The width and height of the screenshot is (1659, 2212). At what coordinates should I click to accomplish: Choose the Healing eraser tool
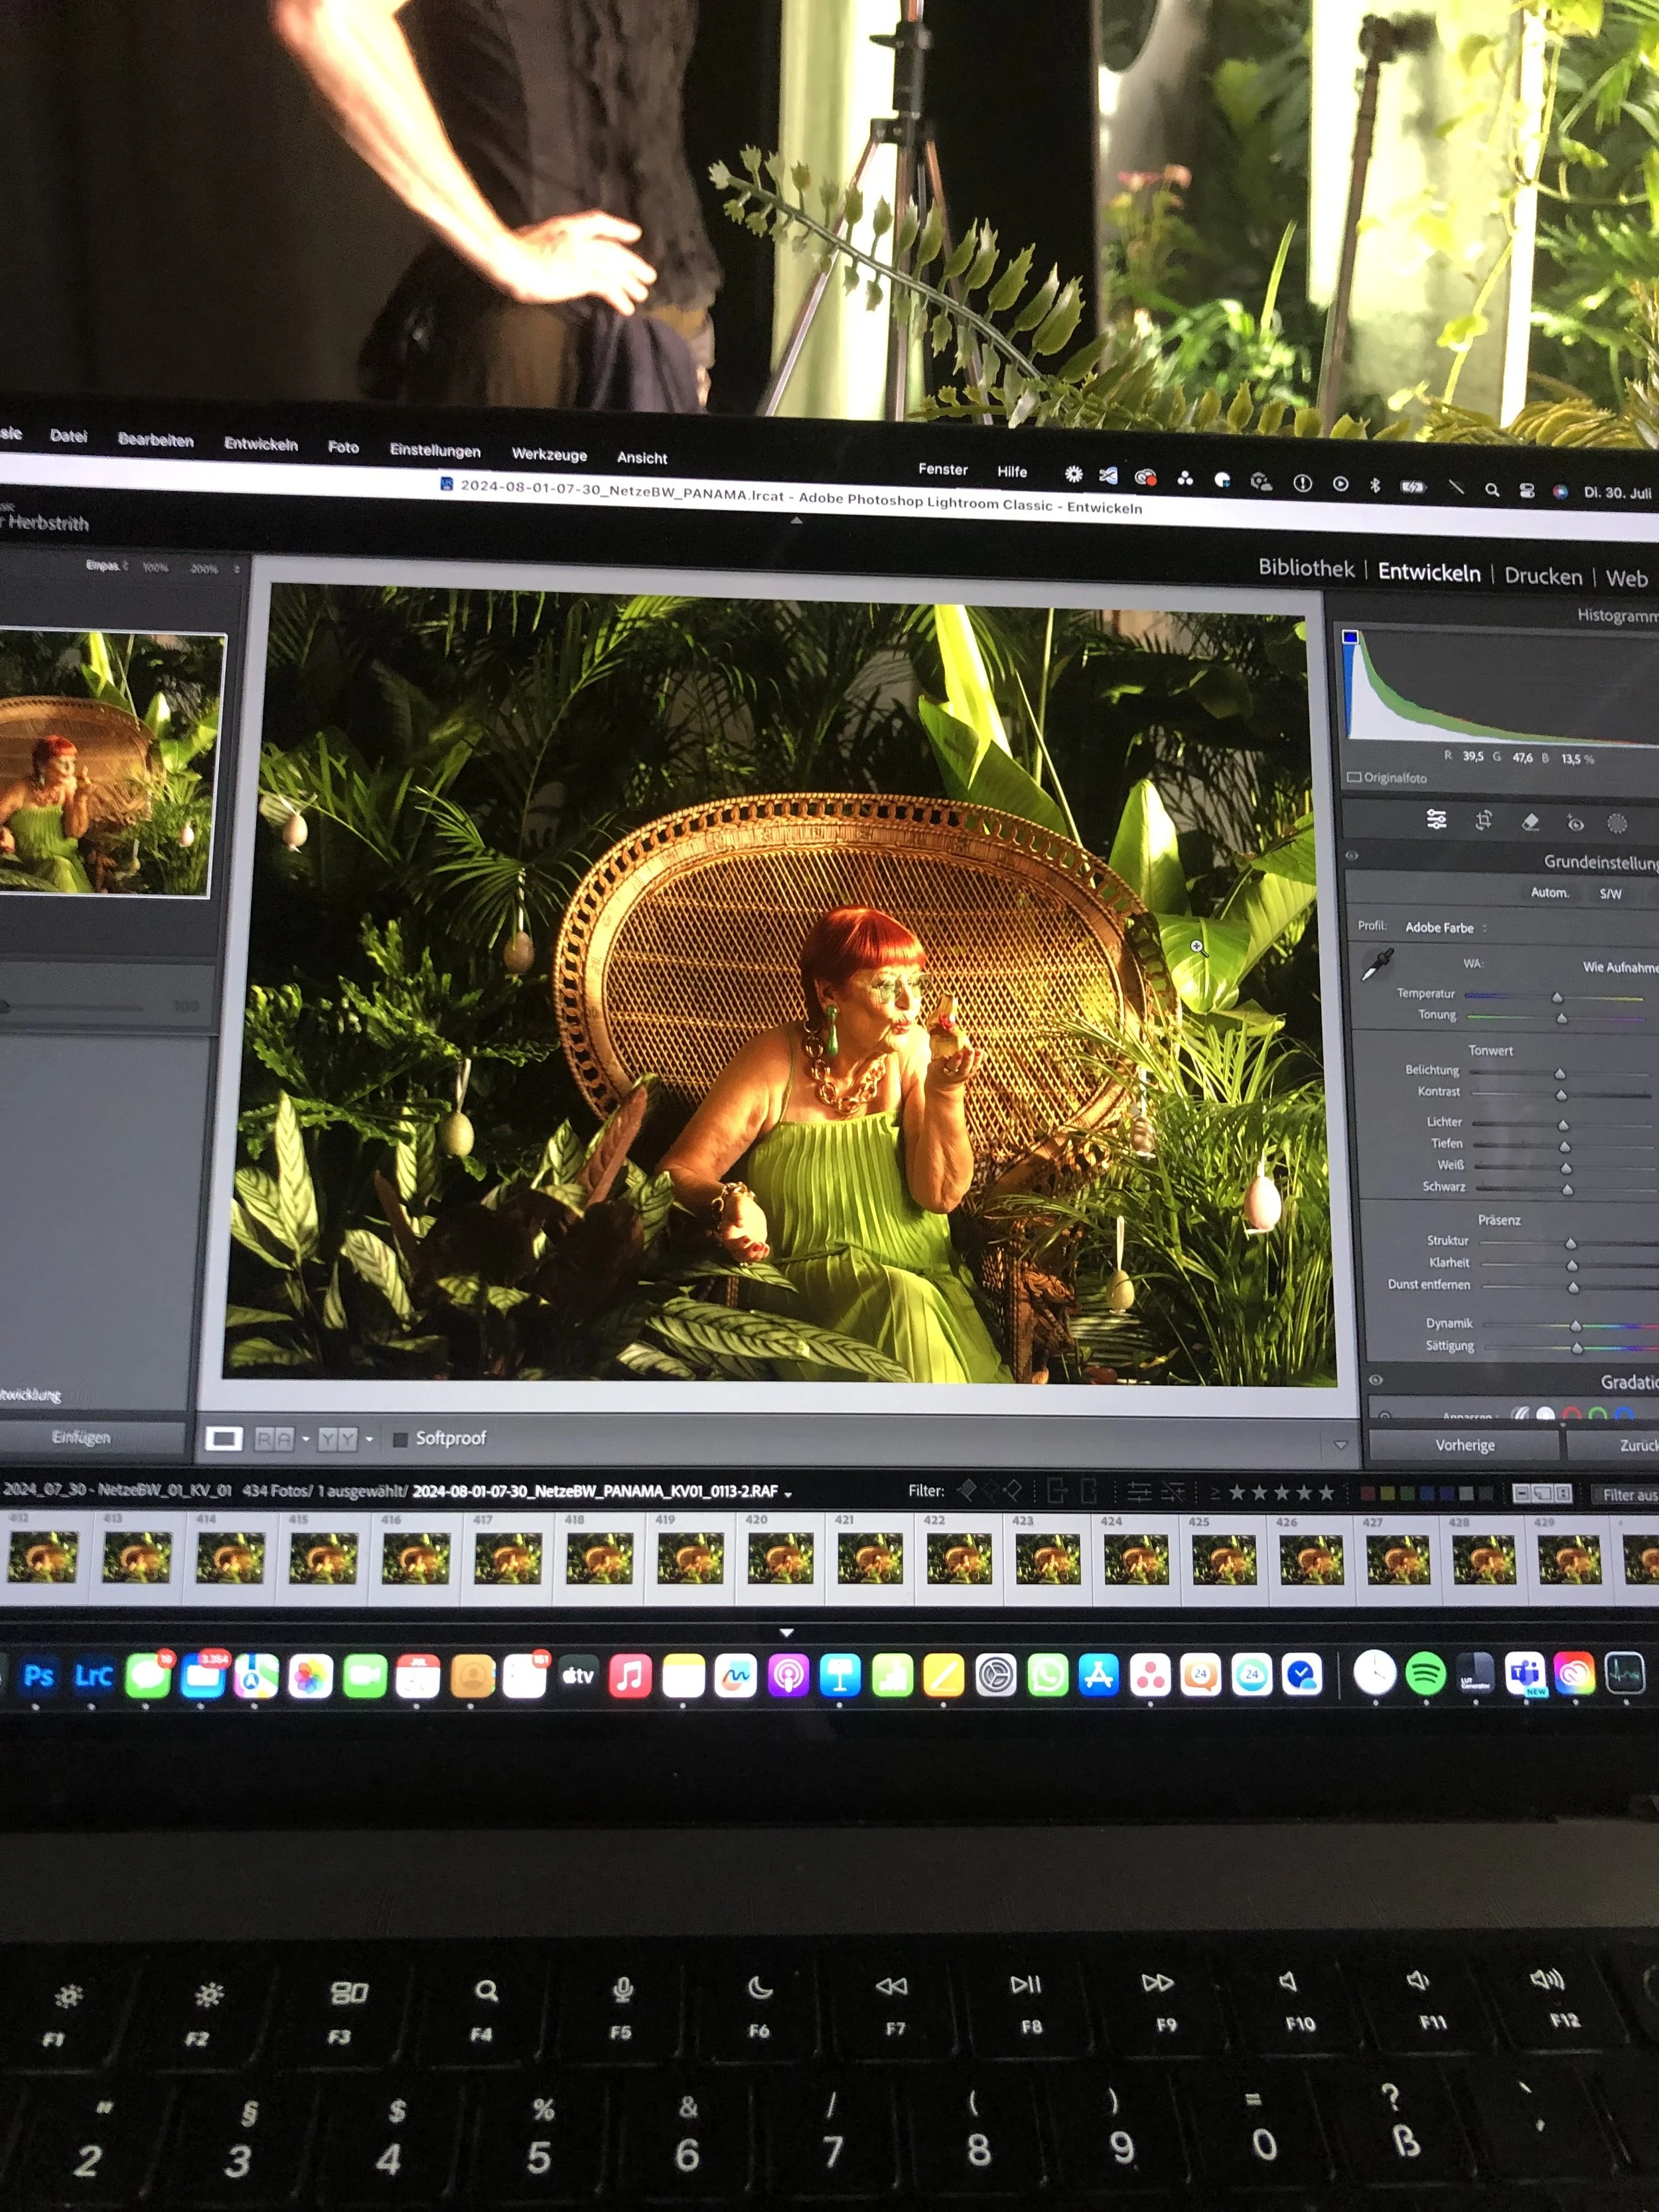click(1530, 822)
